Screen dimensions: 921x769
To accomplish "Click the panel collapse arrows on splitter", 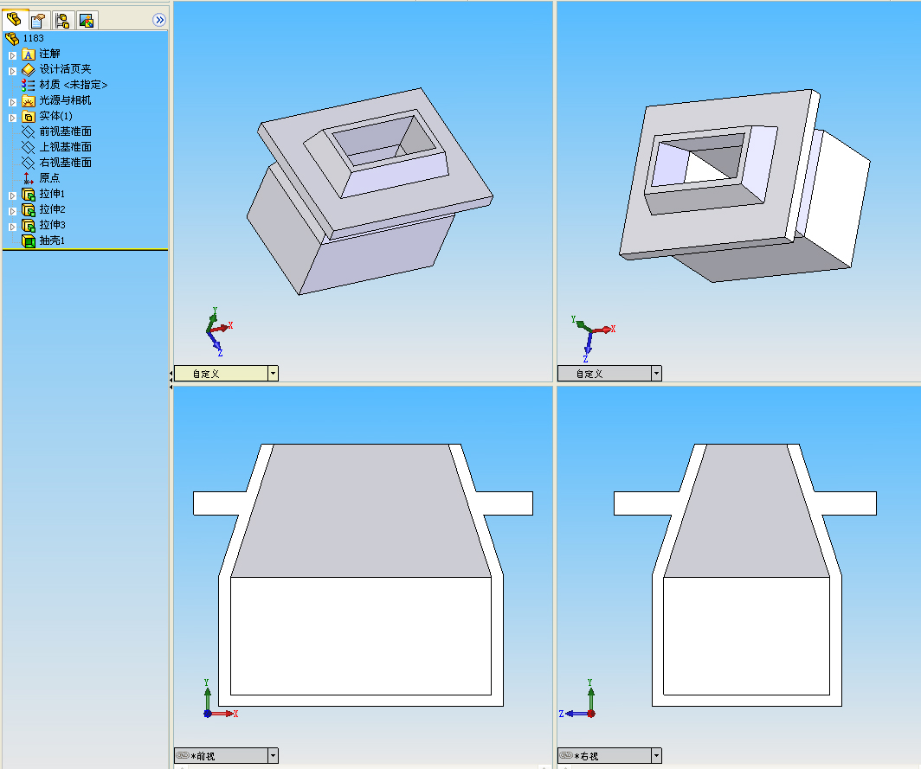I will (171, 379).
